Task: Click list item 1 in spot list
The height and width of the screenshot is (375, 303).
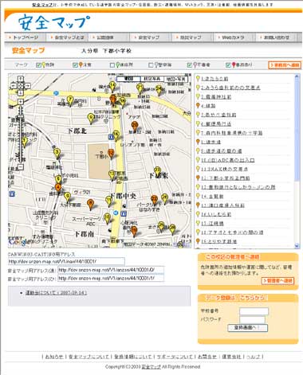Action: point(214,79)
